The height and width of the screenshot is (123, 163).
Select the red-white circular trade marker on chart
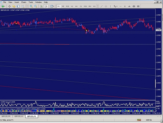click(16, 24)
